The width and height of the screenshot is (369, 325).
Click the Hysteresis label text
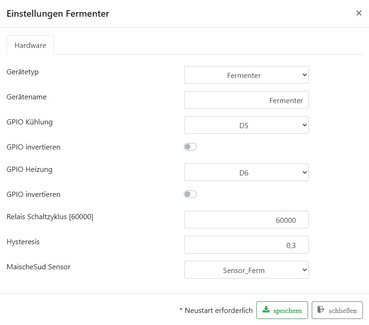pyautogui.click(x=23, y=241)
